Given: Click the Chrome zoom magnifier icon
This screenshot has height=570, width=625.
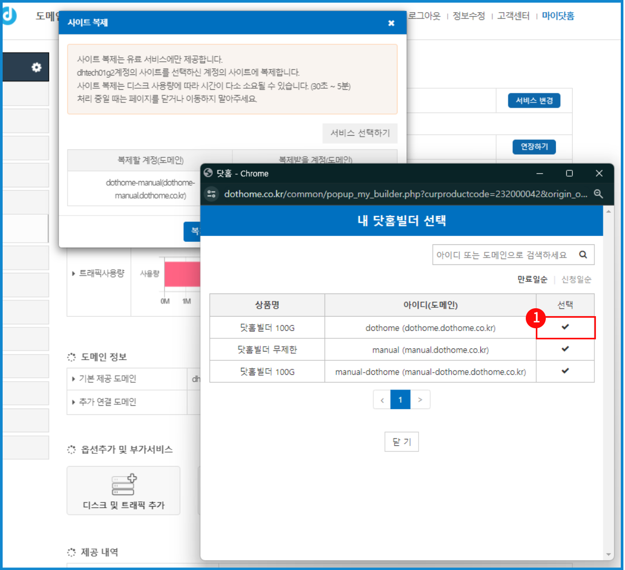Looking at the screenshot, I should pos(598,194).
